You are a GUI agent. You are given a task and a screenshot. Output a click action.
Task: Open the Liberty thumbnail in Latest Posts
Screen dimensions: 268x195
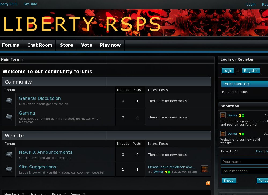(x=204, y=169)
